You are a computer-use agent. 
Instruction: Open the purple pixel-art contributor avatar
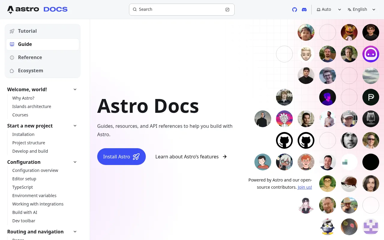pyautogui.click(x=371, y=227)
